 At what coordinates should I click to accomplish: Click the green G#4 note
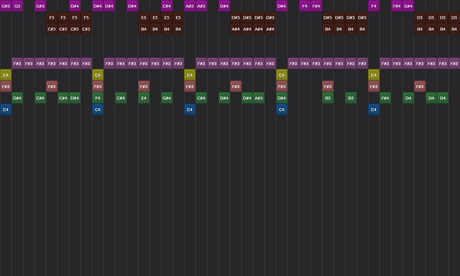click(167, 98)
